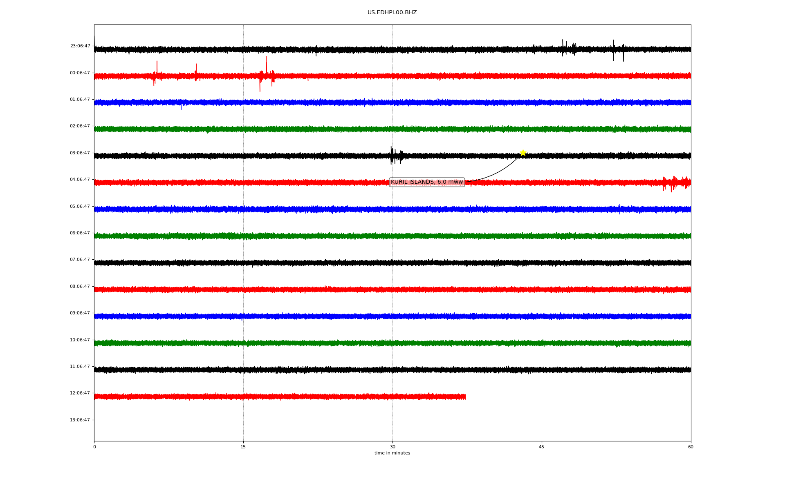
Task: Click the tallest red spike on 00:06:47 trace
Action: click(266, 65)
